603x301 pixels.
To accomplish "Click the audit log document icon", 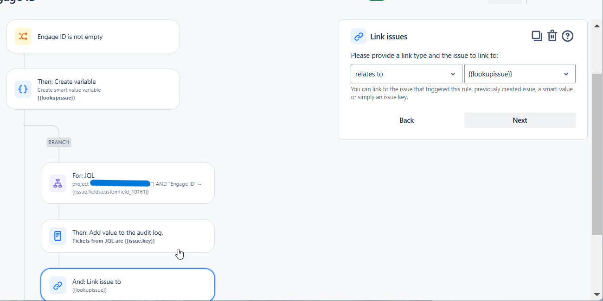I will 58,236.
